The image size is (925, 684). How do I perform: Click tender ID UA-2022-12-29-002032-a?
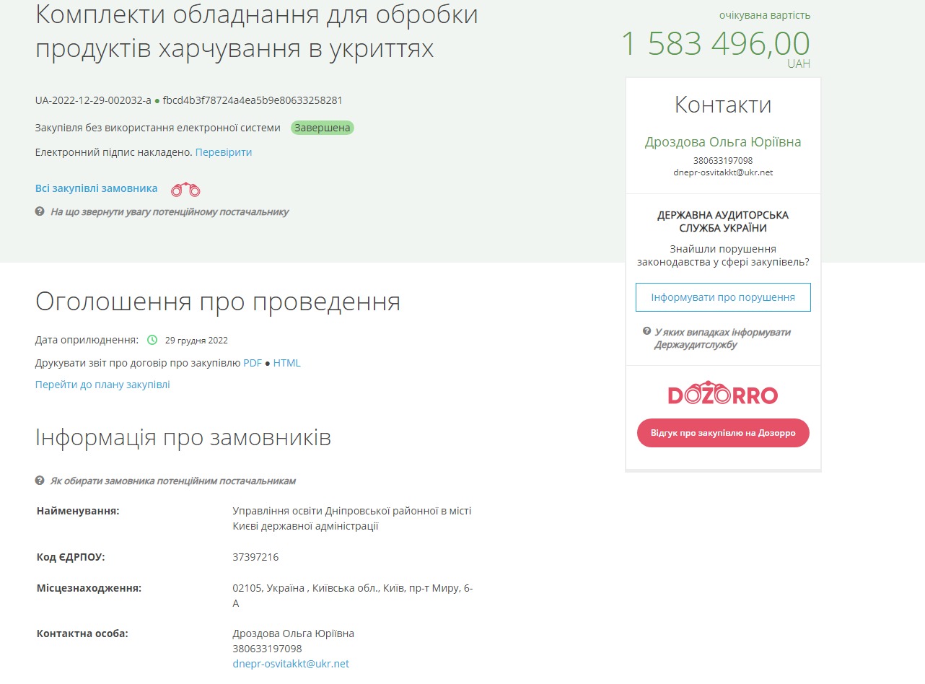coord(93,100)
